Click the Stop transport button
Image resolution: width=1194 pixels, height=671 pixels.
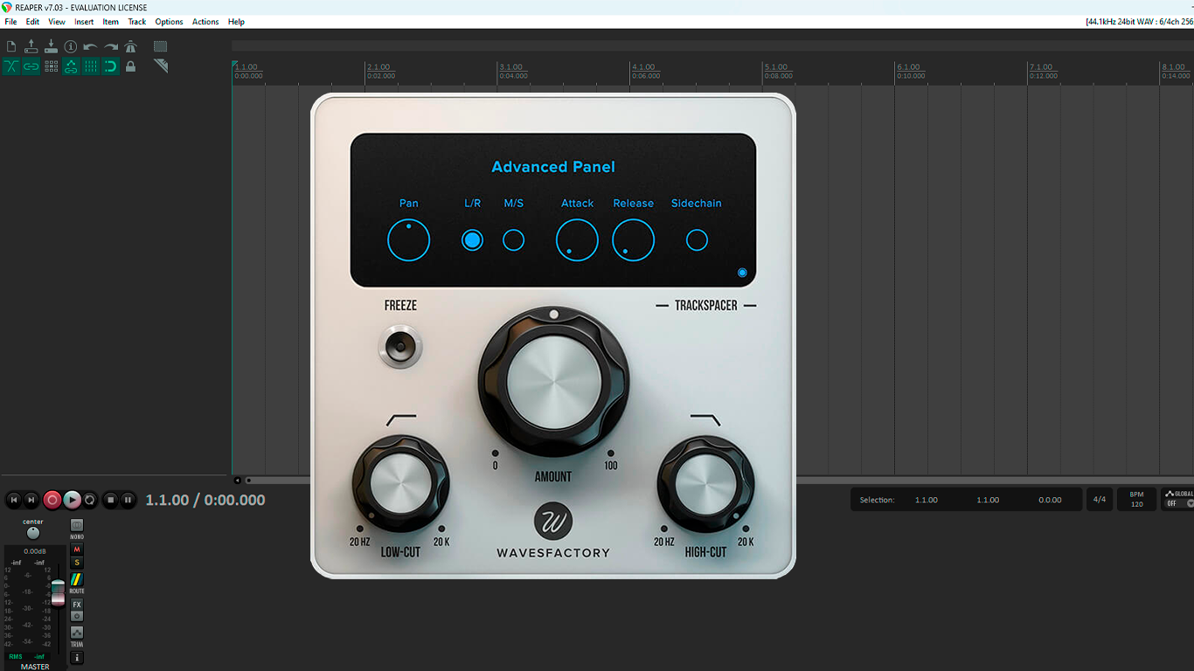coord(110,500)
